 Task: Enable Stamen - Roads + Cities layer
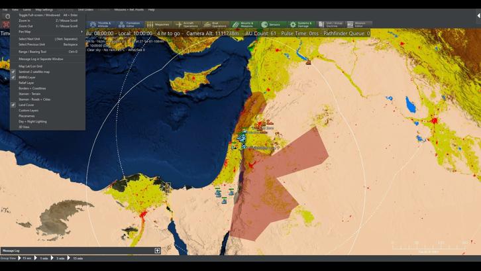tap(48, 99)
